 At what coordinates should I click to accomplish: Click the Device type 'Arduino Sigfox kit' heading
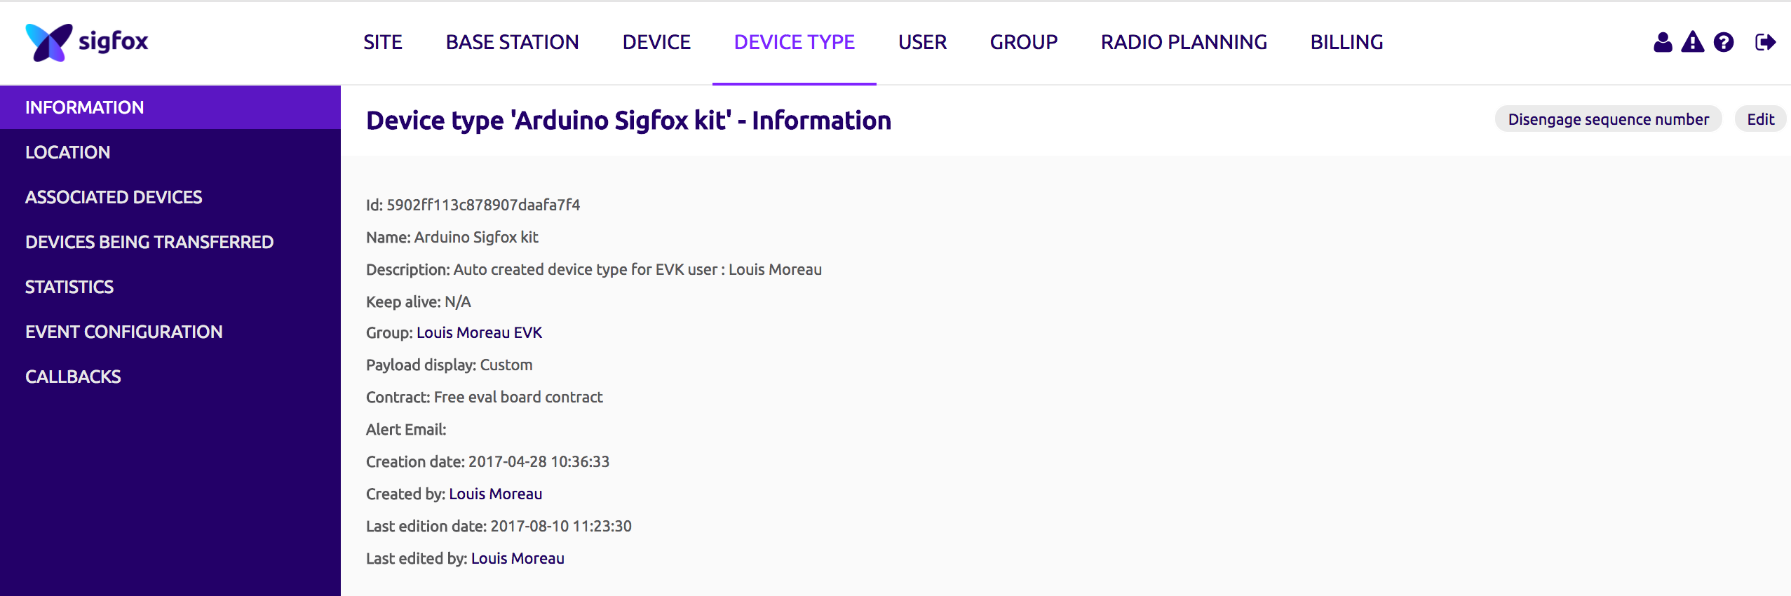coord(629,121)
